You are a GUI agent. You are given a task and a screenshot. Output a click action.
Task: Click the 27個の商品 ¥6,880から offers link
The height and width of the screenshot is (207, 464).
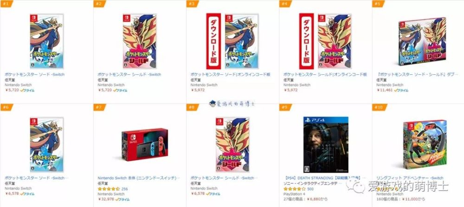point(305,199)
